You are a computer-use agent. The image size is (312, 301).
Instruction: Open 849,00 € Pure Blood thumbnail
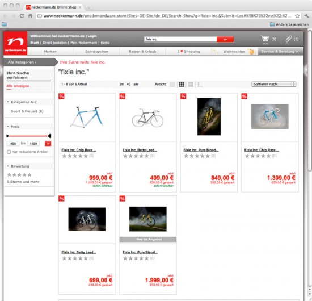(x=209, y=117)
